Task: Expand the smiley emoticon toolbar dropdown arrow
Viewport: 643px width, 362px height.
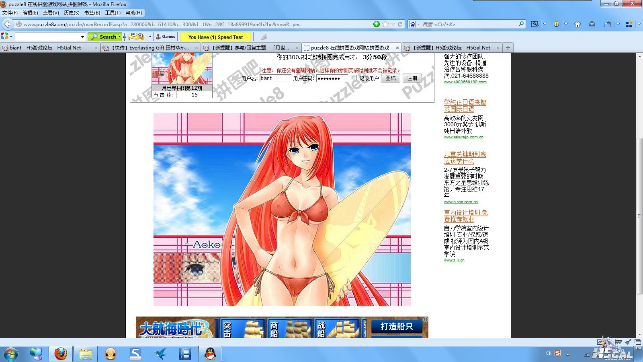Action: point(150,37)
